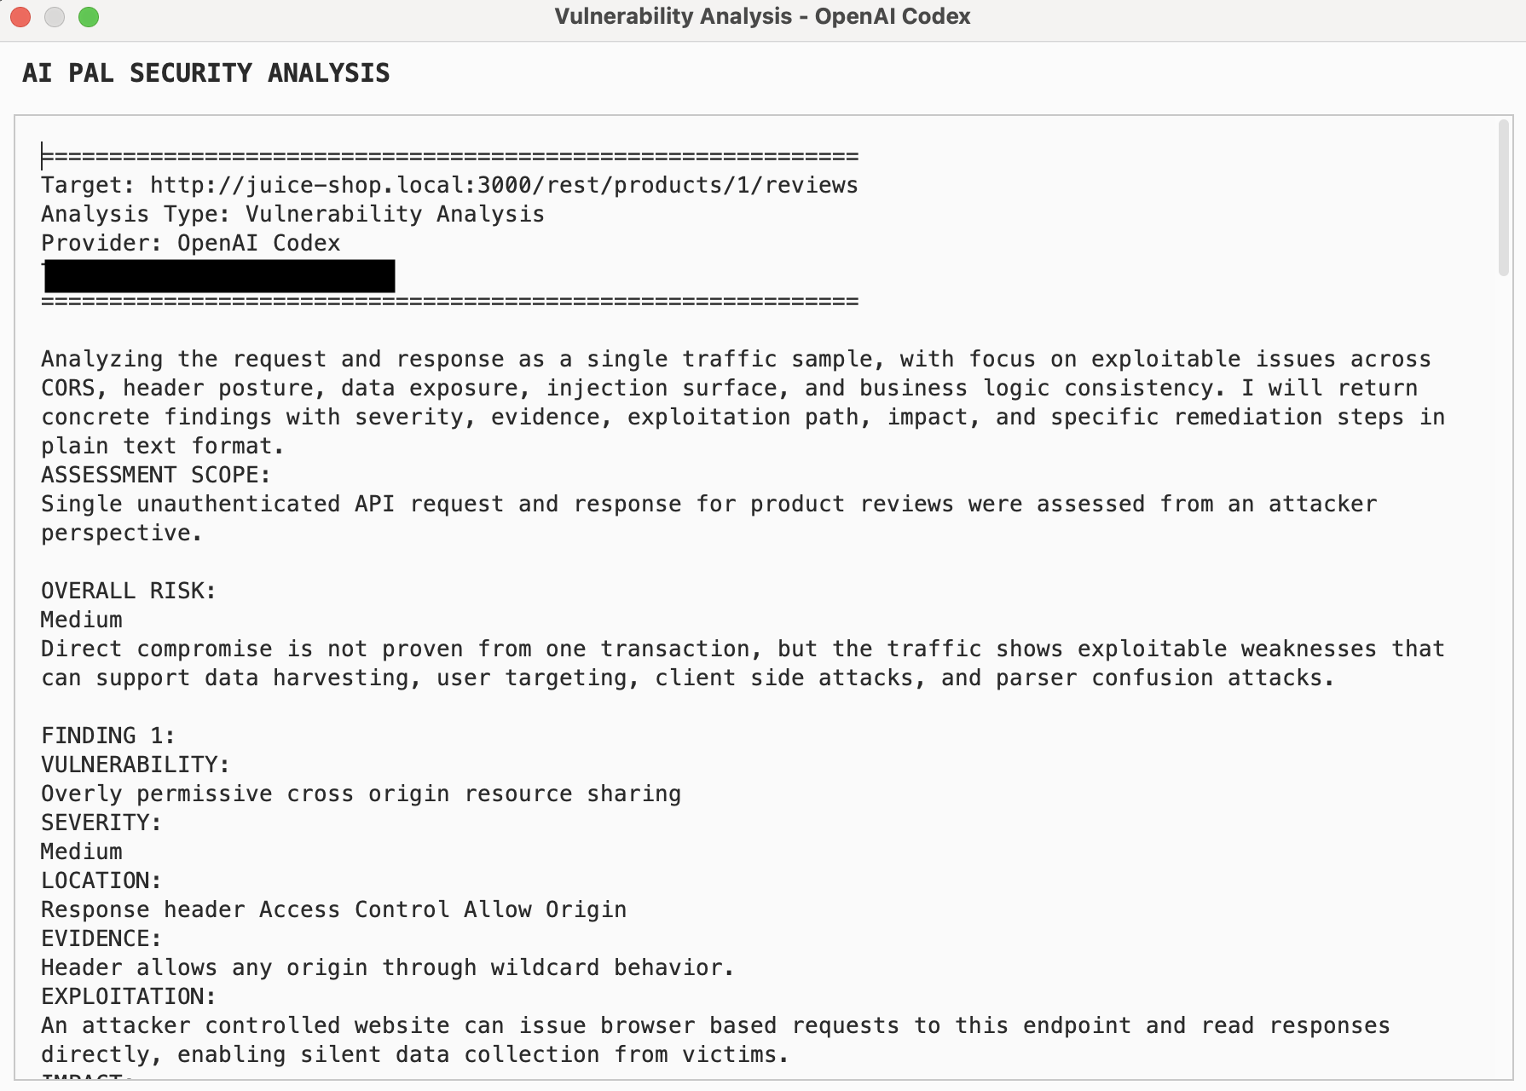The image size is (1526, 1091).
Task: Close the Vulnerability Analysis window
Action: 20,17
